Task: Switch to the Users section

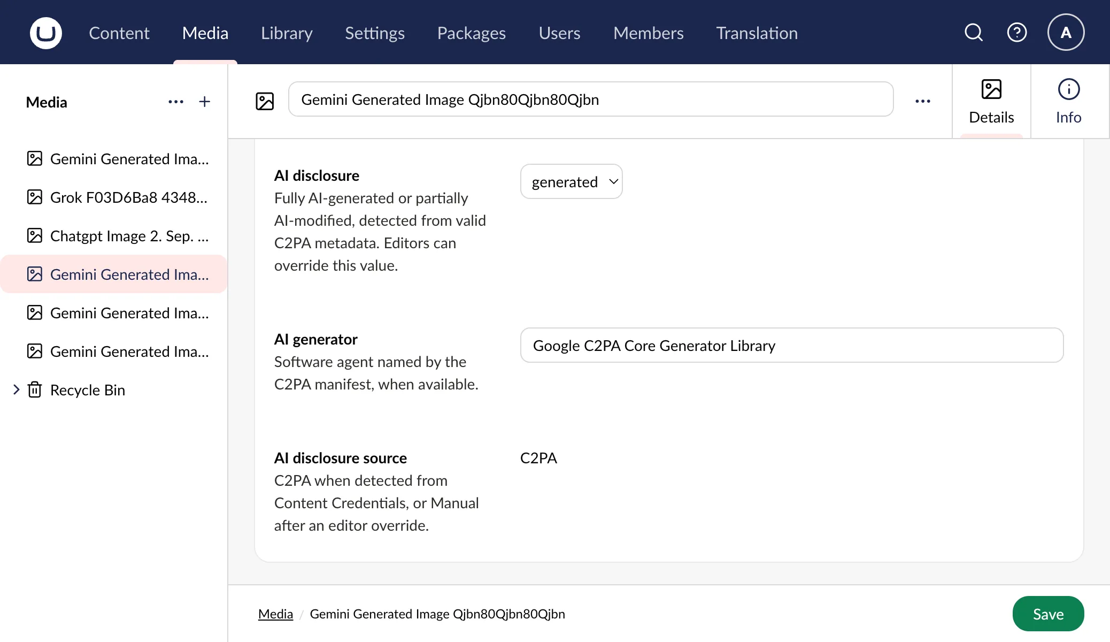Action: point(559,33)
